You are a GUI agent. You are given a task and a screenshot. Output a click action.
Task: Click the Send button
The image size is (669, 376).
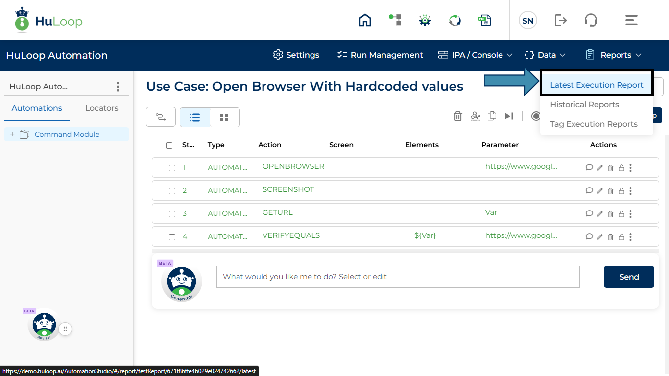(x=628, y=277)
